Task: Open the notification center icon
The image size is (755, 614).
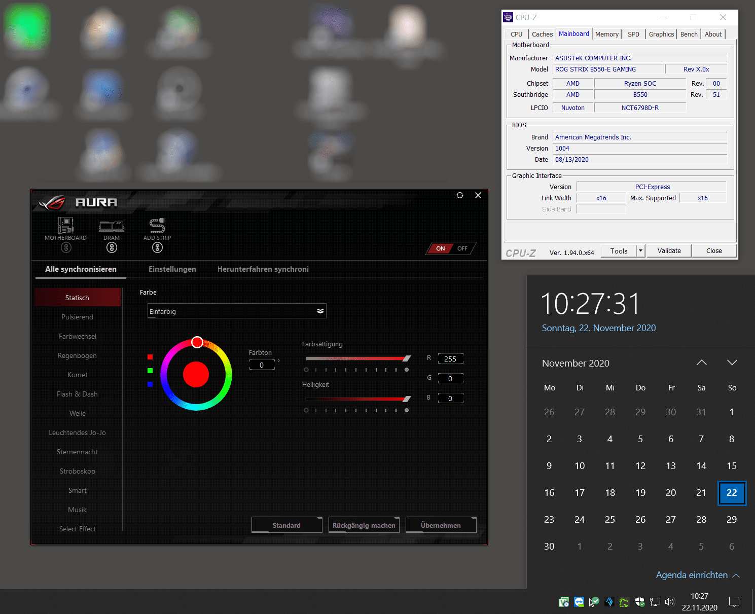Action: (x=734, y=602)
